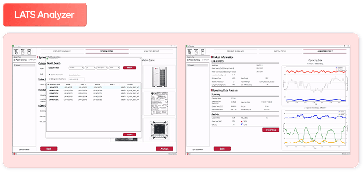
Task: Close the Model Search dialog
Action: point(140,59)
